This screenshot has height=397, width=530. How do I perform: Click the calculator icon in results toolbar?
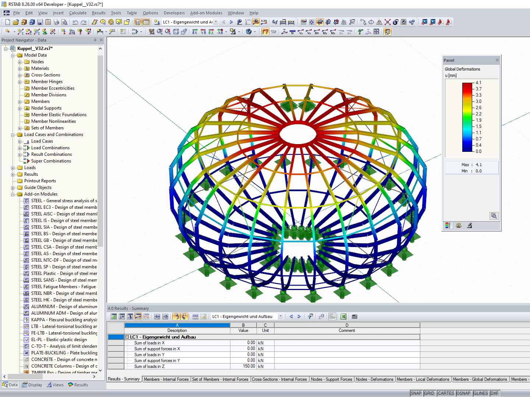(354, 316)
